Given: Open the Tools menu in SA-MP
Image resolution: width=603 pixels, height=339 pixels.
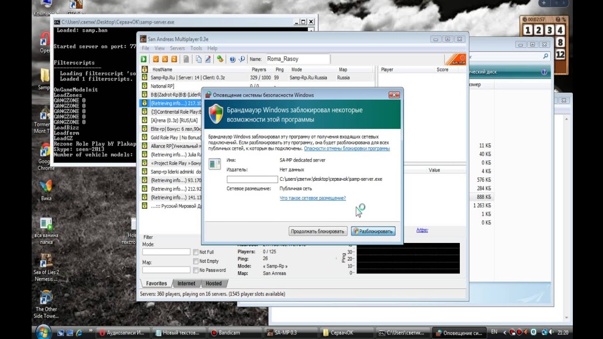Looking at the screenshot, I should pyautogui.click(x=196, y=48).
